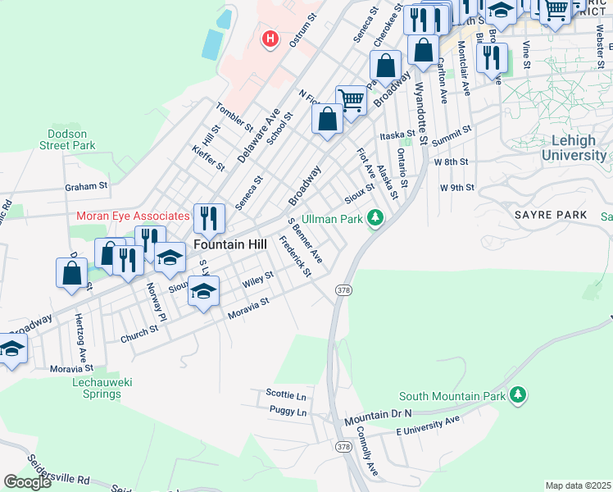Click the Map data ©2025 attribution

tap(579, 485)
